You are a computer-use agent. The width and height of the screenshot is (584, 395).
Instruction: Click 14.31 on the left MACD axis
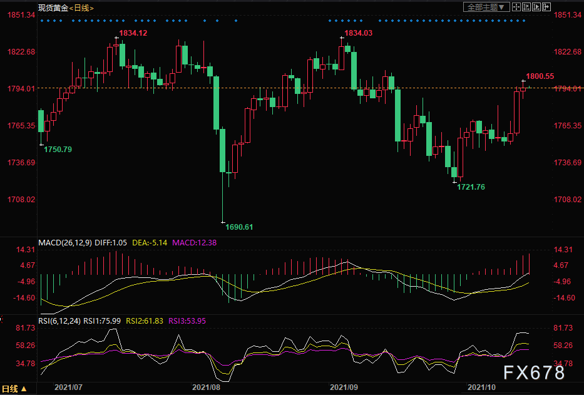pos(26,250)
